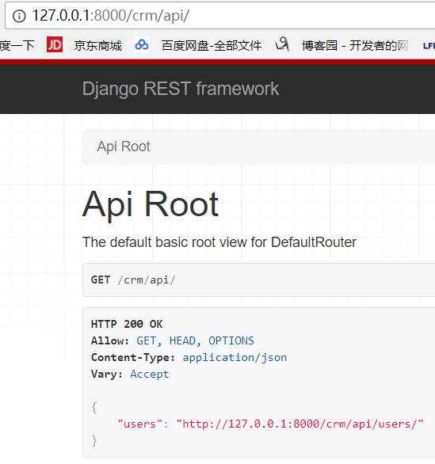Follow the users API endpoint URL link
Screen dimensions: 435x464
[300, 424]
